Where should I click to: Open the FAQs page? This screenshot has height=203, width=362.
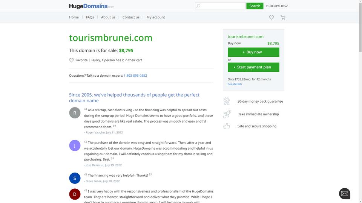[90, 17]
